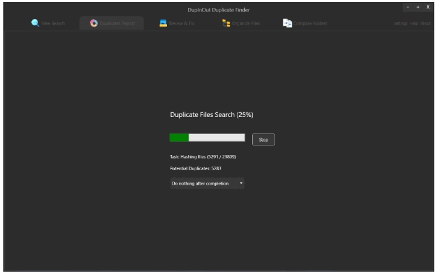The width and height of the screenshot is (437, 274).
Task: Click the Compare Folders documents icon
Action: tap(288, 23)
